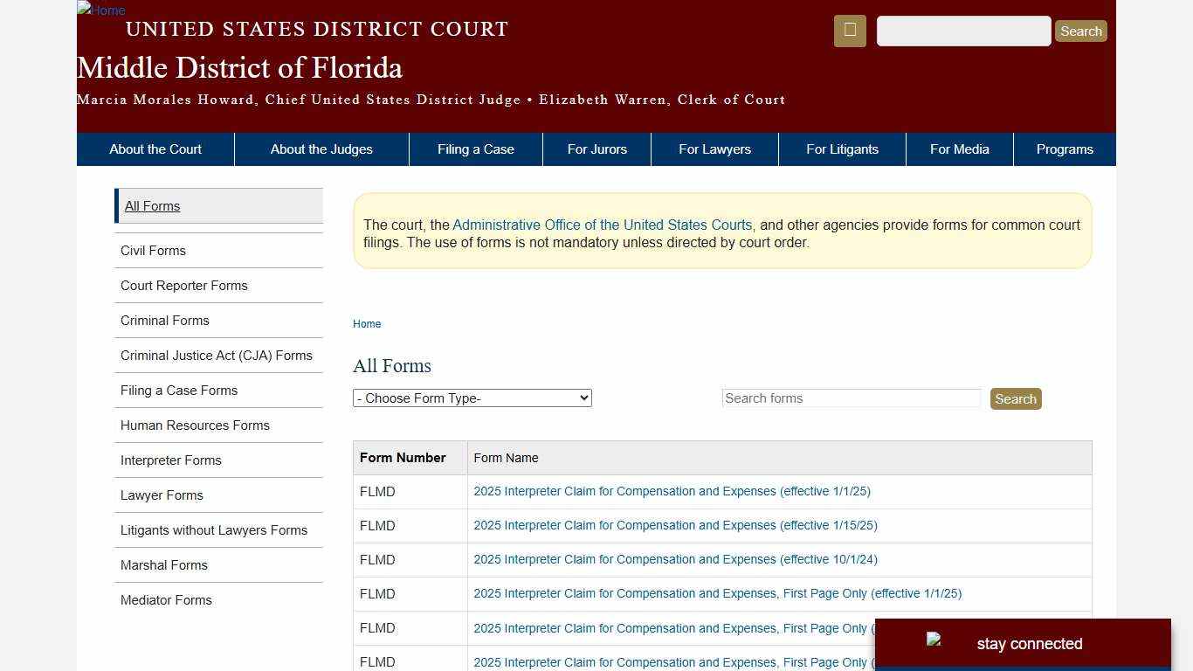
Task: Click the gold mobile menu icon beside search
Action: pyautogui.click(x=849, y=31)
